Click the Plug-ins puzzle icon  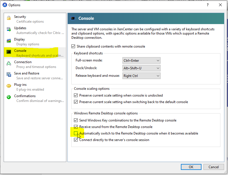[9, 86]
